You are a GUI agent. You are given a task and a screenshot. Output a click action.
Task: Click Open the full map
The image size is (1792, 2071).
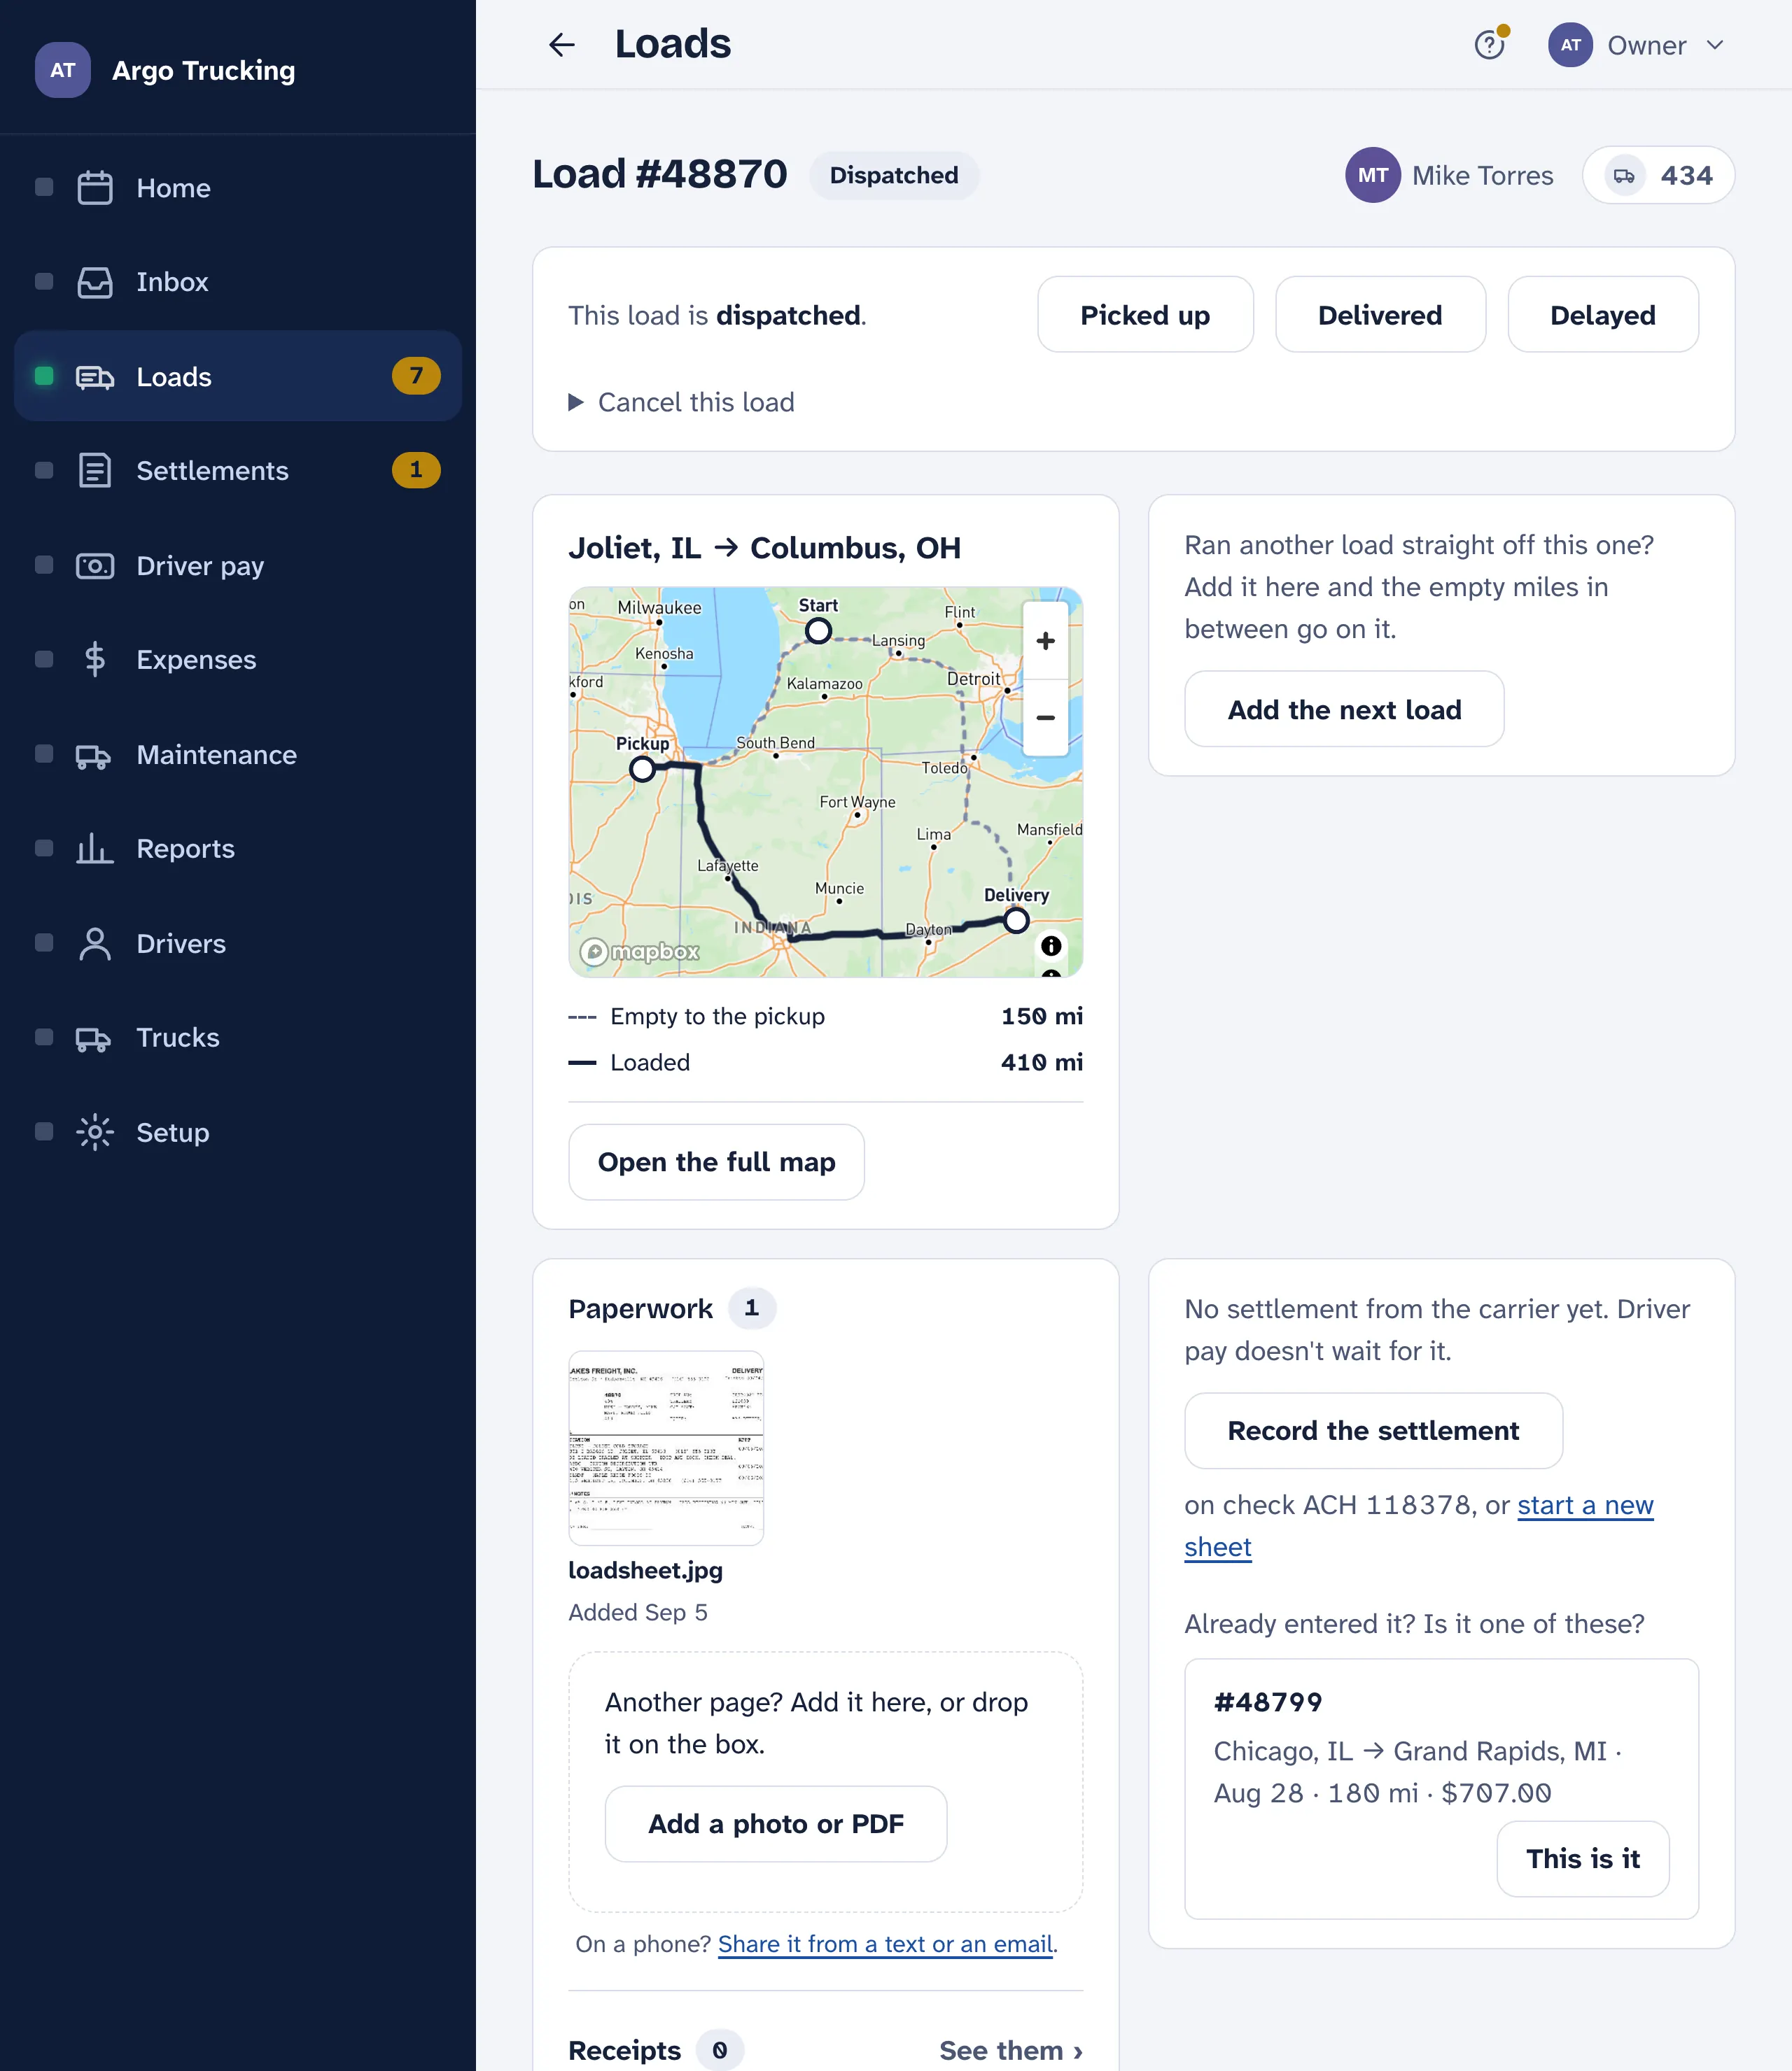pos(716,1161)
